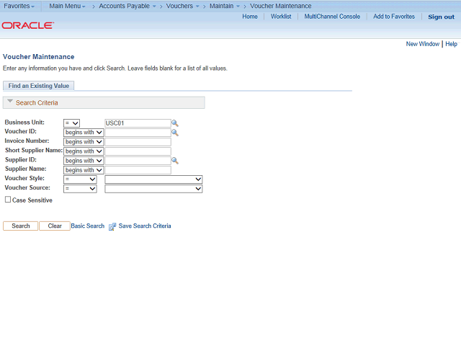Screen dimensions: 461x346
Task: Open Business Unit operator dropdown
Action: (71, 123)
